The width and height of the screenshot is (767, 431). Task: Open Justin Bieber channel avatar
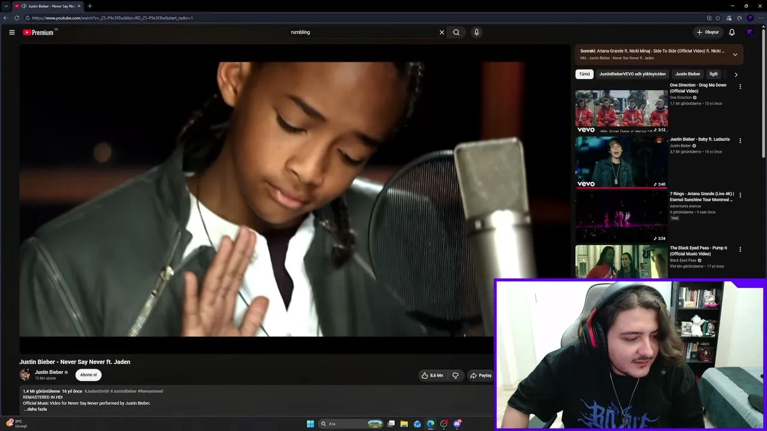click(25, 375)
